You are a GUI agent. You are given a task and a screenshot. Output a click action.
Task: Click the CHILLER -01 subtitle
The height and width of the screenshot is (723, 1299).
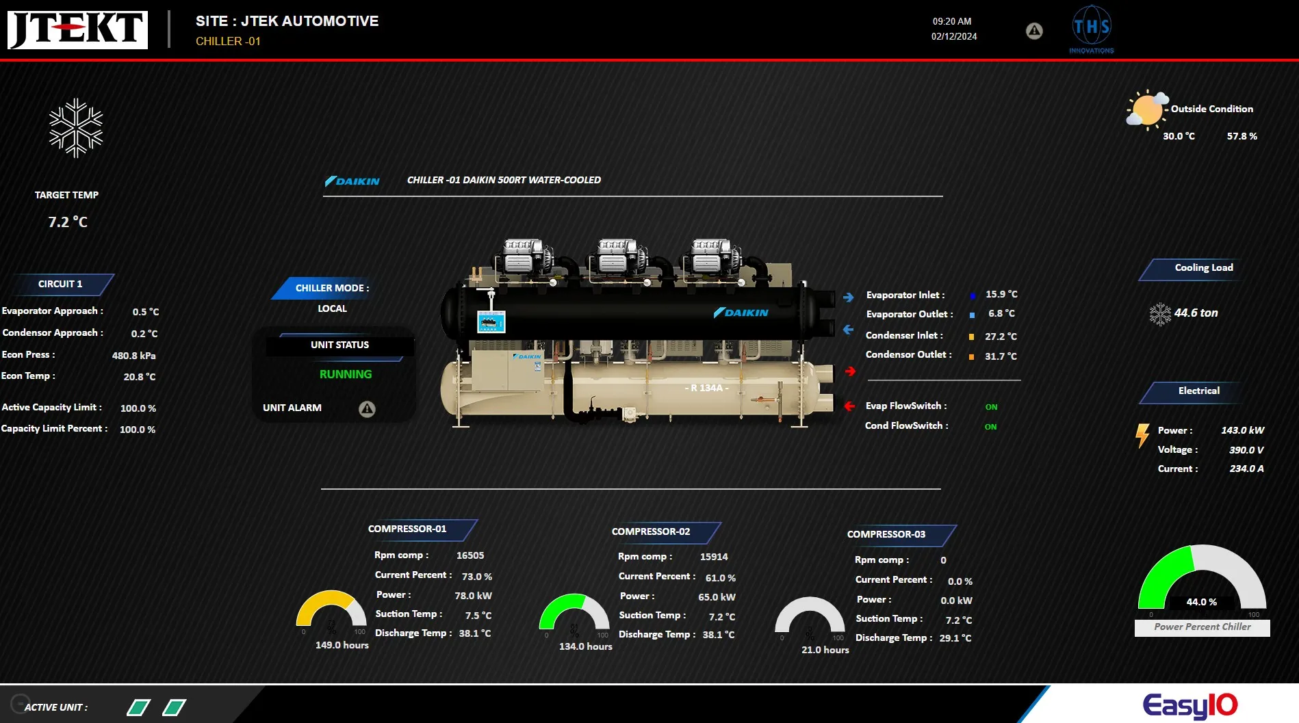228,42
